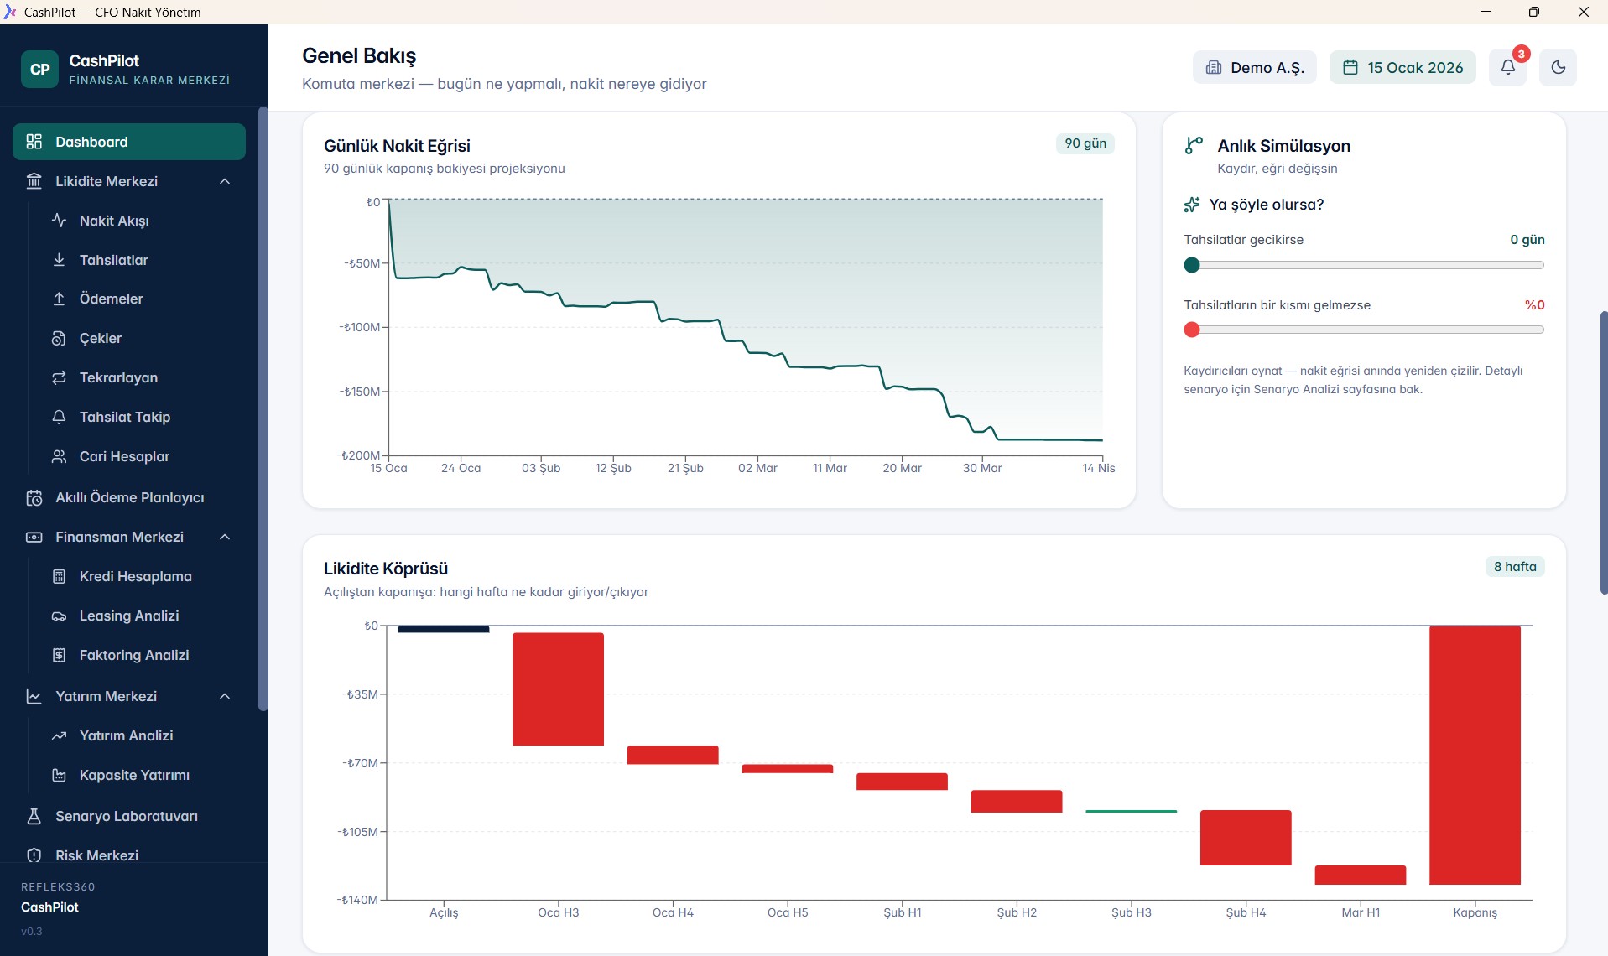
Task: Click the Risk Merkezi shield icon
Action: click(34, 855)
